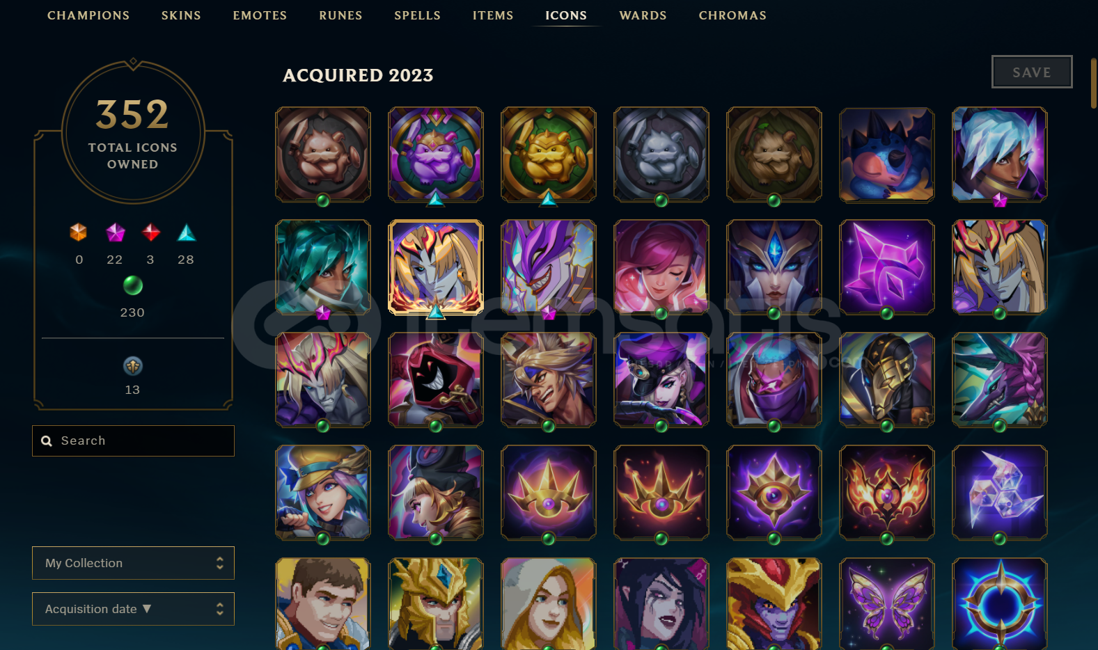
Task: Filter by the red gem rarity
Action: click(x=150, y=232)
